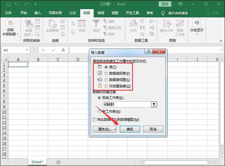Collapse the ribbon with the chevron
Viewport: 225px width, 166px height.
pyautogui.click(x=221, y=41)
